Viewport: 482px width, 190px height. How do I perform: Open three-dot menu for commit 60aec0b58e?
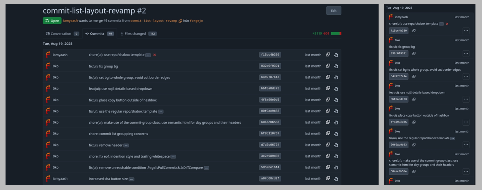[x=466, y=171]
